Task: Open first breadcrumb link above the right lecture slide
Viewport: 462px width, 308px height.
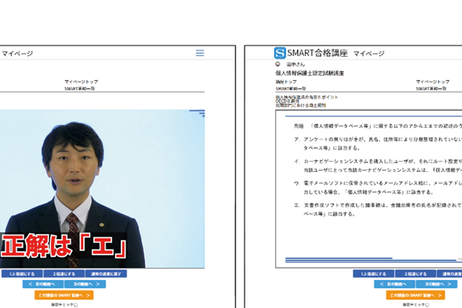Action: (x=307, y=97)
